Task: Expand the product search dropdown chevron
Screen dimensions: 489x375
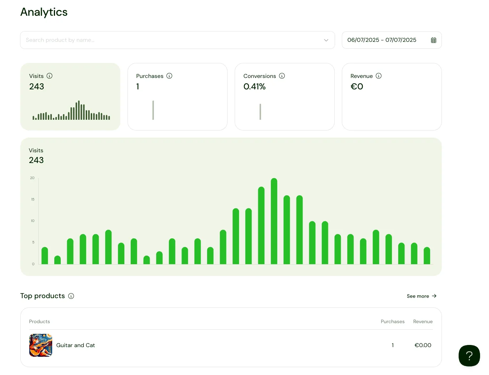Action: (326, 40)
